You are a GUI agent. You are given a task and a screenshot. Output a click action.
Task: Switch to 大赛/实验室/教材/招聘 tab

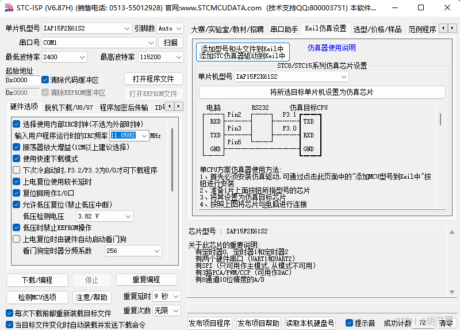(x=227, y=29)
